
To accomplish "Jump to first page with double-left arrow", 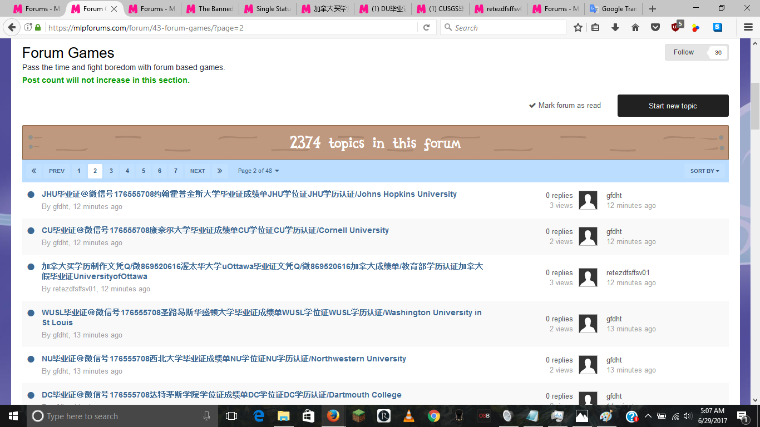I will [x=34, y=171].
